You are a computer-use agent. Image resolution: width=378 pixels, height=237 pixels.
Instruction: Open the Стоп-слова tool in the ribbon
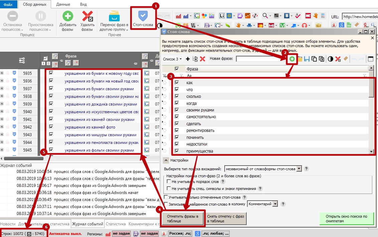tap(143, 19)
